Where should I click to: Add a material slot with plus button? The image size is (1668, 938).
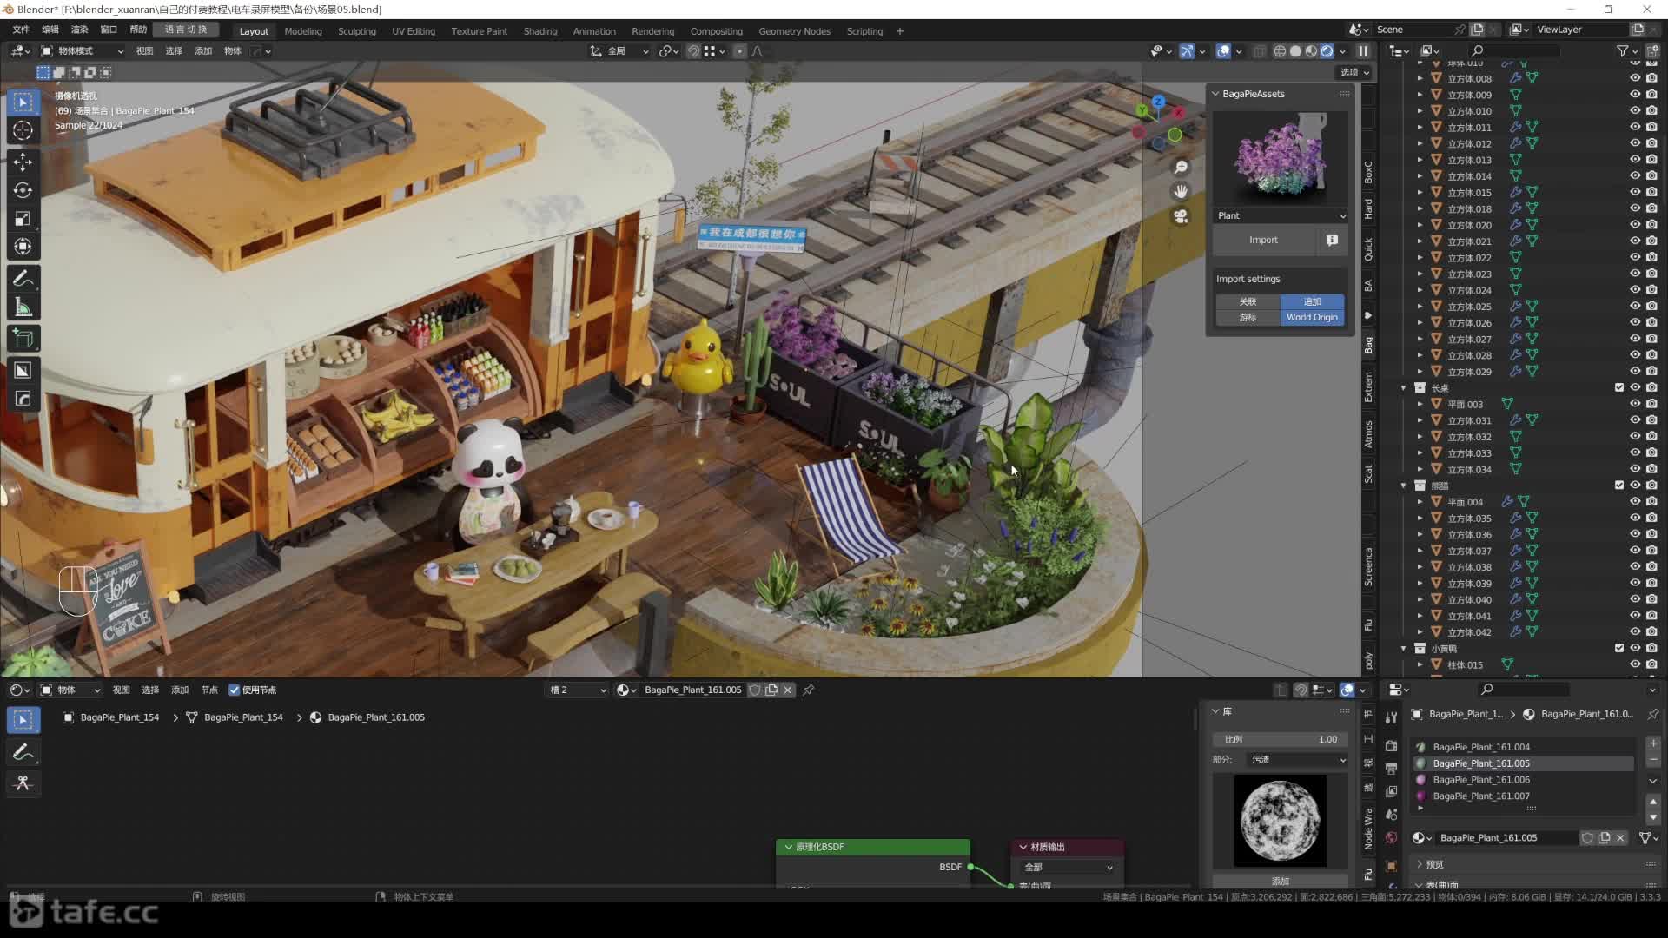click(1653, 743)
